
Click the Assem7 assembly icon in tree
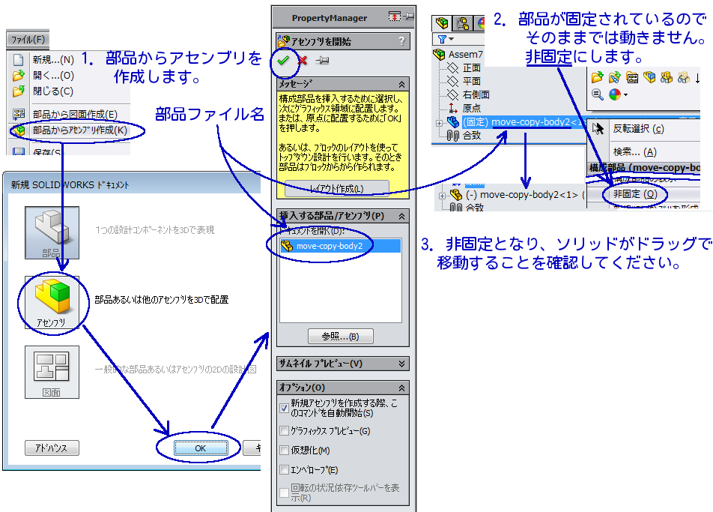click(439, 54)
